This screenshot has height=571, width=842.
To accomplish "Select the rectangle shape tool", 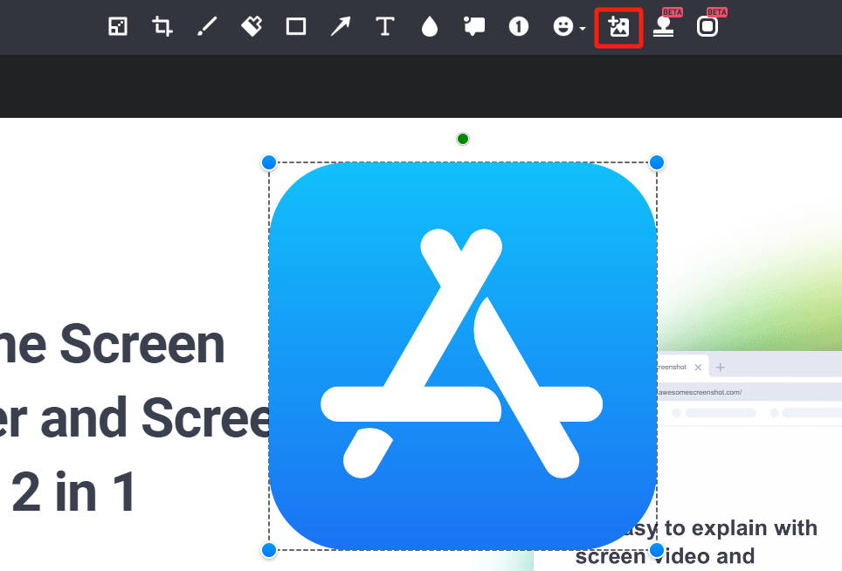I will 296,27.
